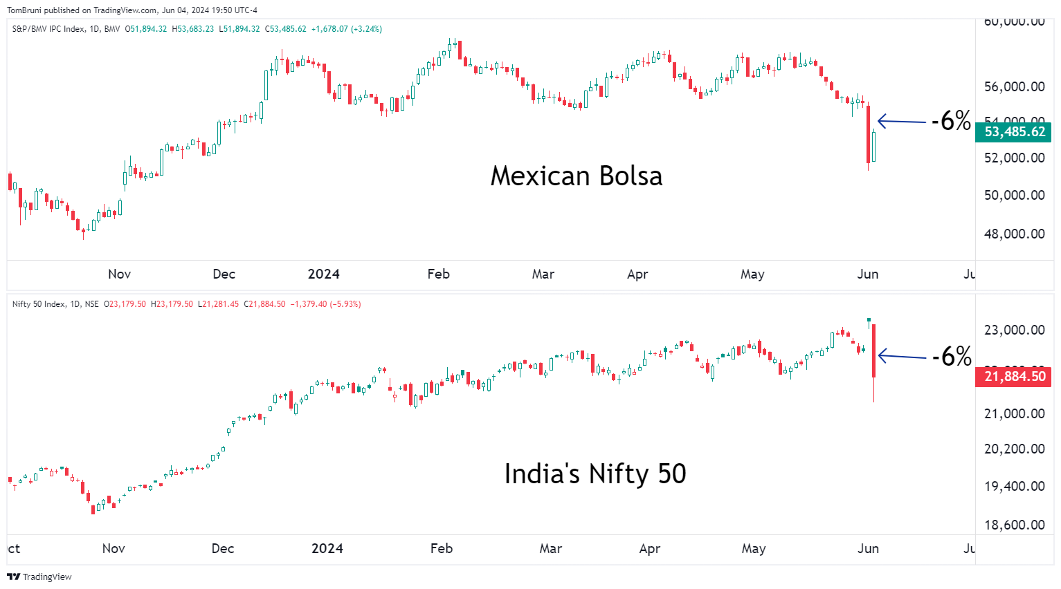Click the -6% label on the lower chart
This screenshot has height=589, width=1061.
(x=952, y=357)
